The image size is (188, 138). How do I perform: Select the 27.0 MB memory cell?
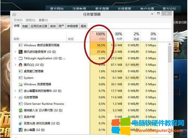pos(115,58)
